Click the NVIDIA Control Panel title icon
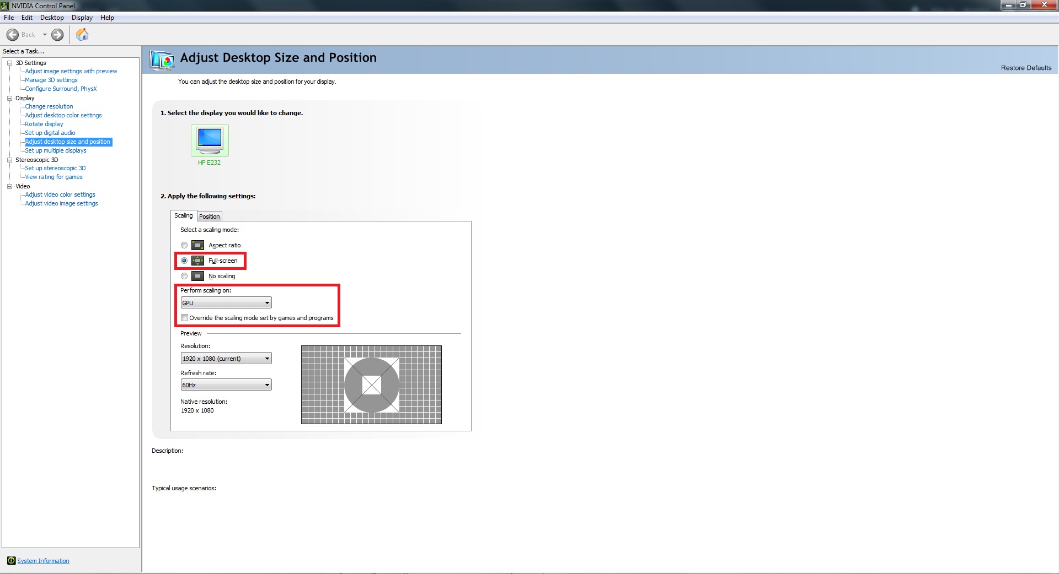Screen dimensions: 1059x574 point(5,6)
